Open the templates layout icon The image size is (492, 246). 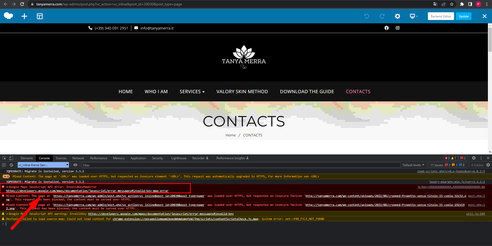coord(40,16)
